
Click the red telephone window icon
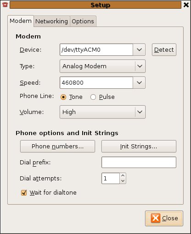[5, 5]
